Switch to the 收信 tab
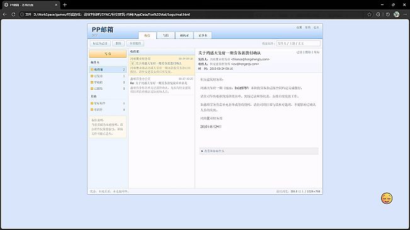Viewport: 410px width, 230px height. [x=147, y=35]
